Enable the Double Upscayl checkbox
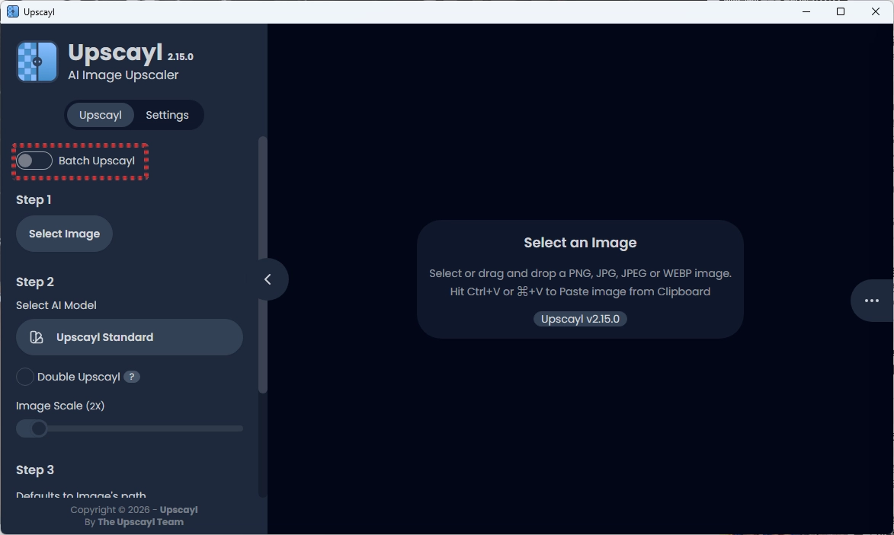Screen dimensions: 894x535 tap(25, 377)
